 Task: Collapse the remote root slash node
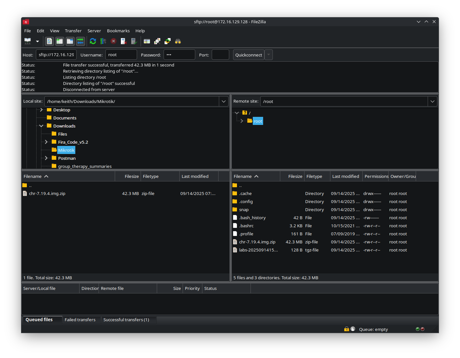(x=237, y=113)
